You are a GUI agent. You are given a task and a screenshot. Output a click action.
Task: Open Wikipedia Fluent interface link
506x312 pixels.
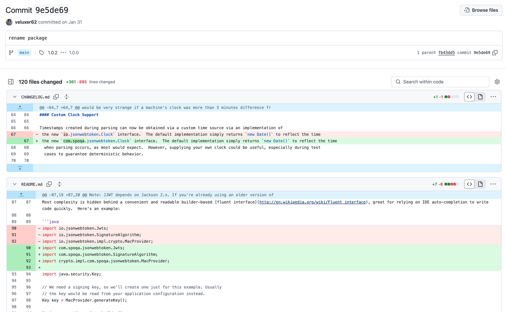[313, 202]
